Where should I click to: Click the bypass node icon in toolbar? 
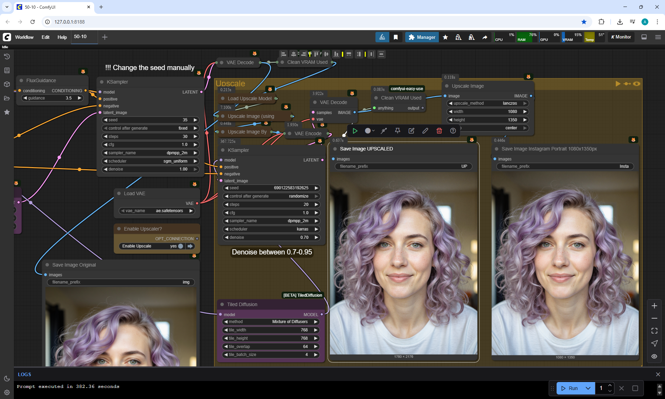(384, 131)
